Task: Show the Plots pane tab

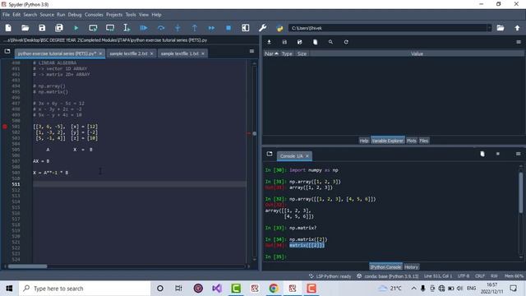Action: click(411, 141)
